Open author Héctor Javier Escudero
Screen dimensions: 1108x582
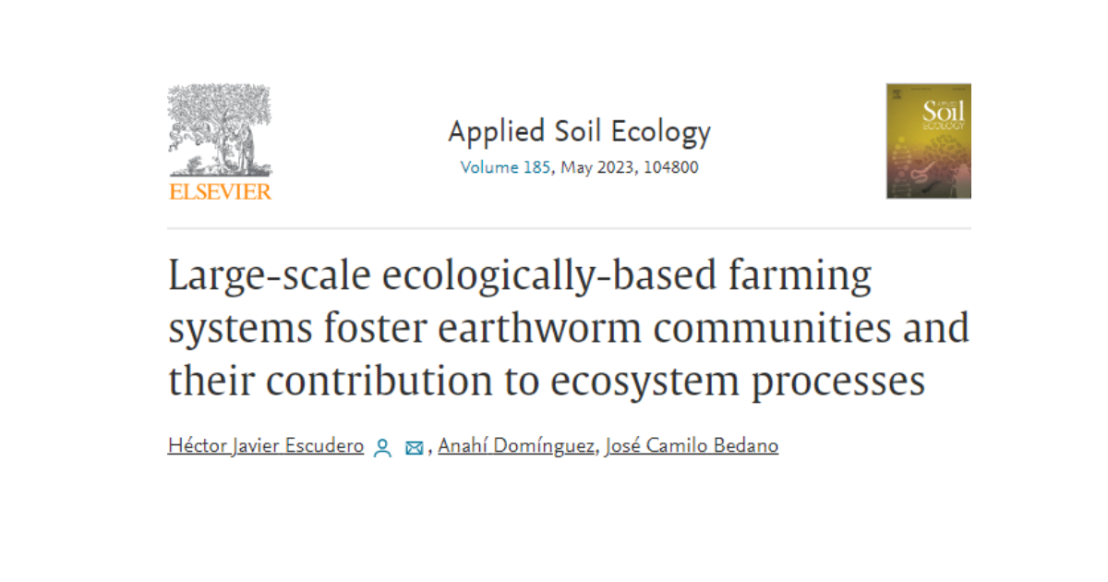pos(266,446)
